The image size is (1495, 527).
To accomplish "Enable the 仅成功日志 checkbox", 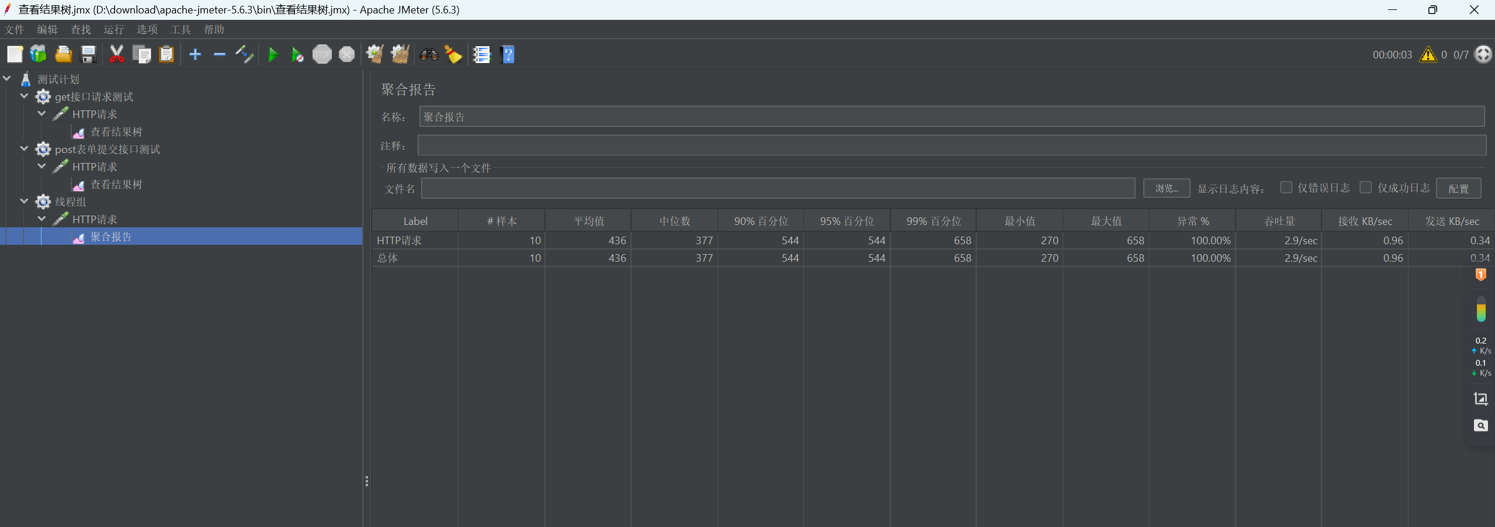I will 1366,187.
